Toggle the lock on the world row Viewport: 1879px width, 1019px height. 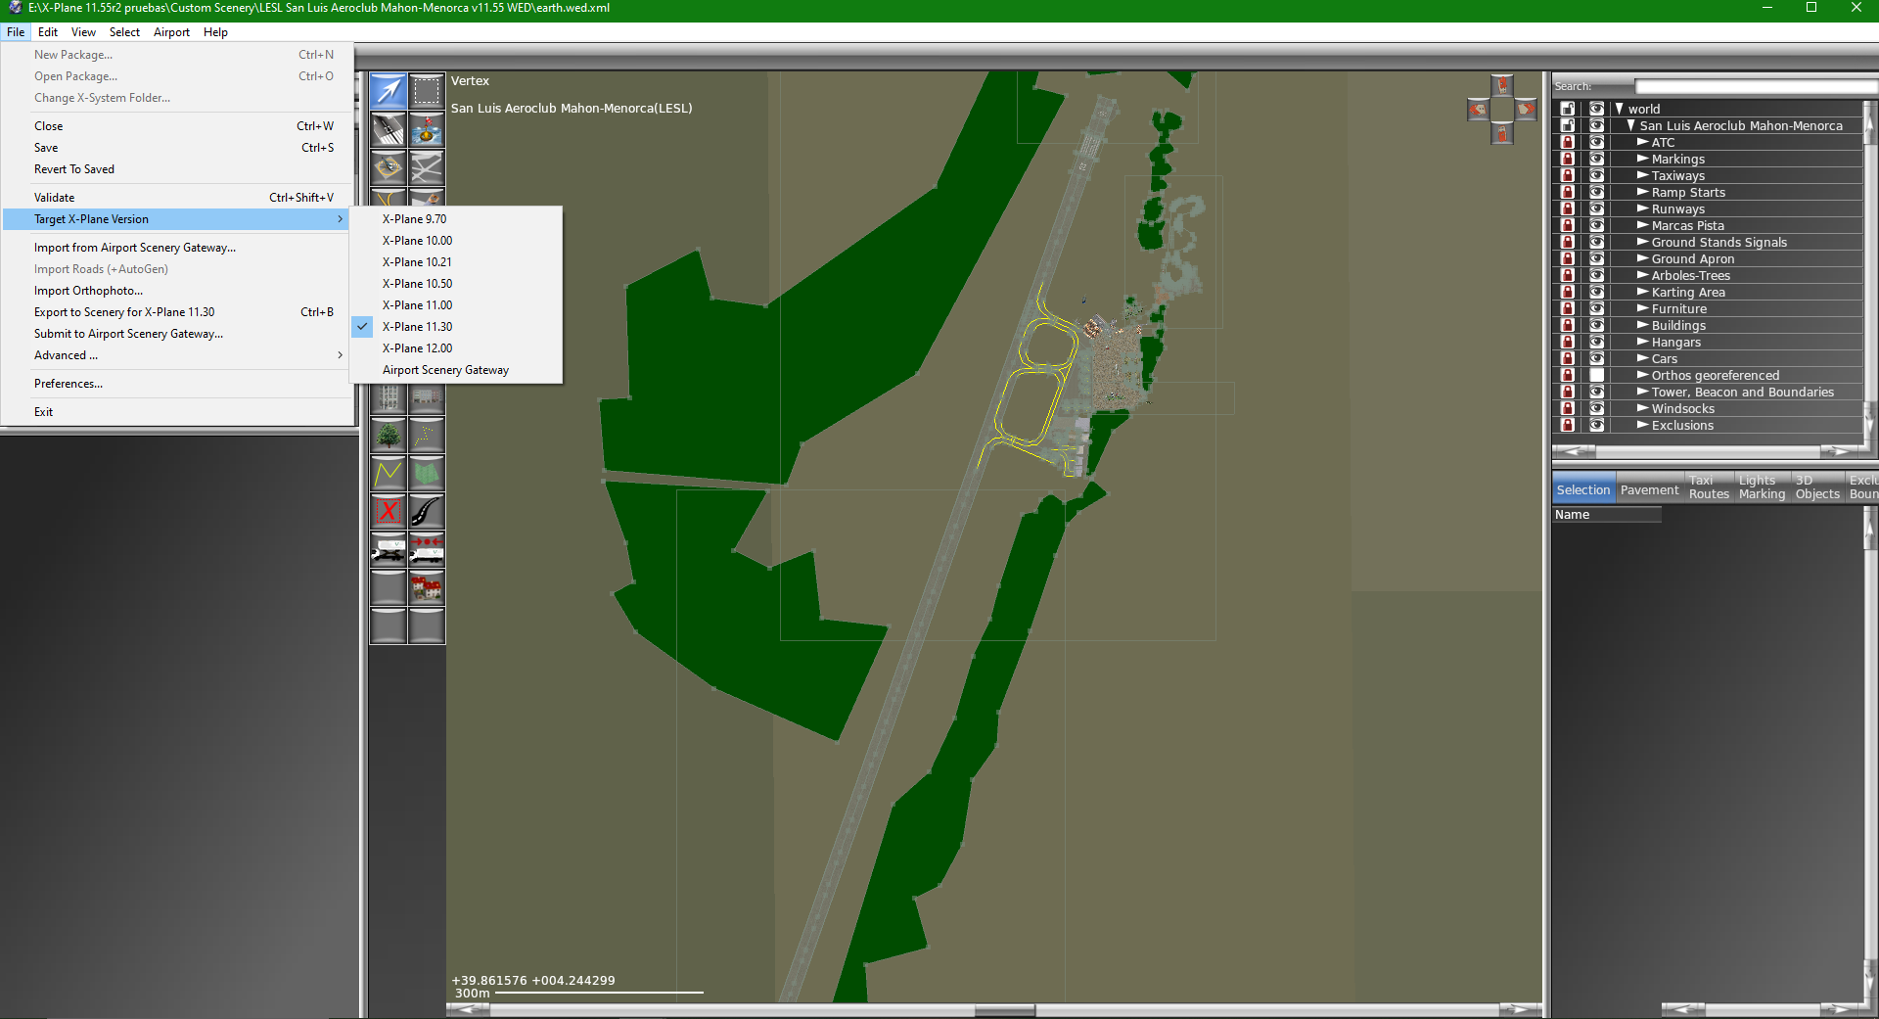coord(1568,109)
